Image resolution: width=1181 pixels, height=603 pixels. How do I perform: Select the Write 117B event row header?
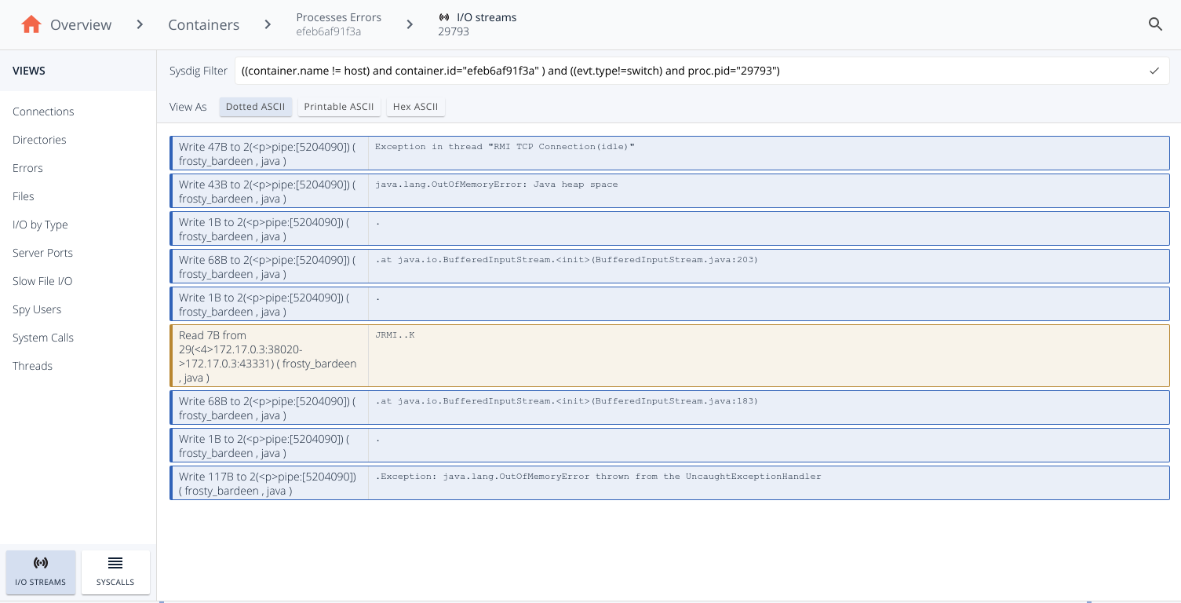click(269, 483)
